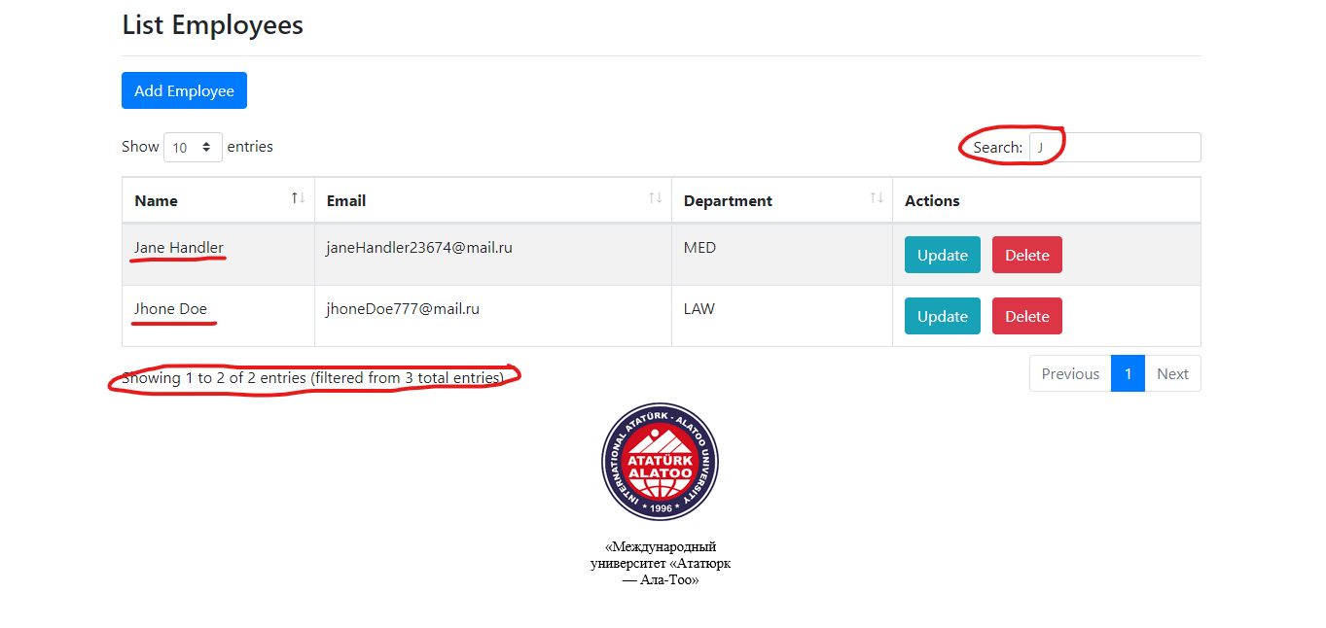Click the MED department cell
Viewport: 1326px width, 628px height.
tap(699, 247)
